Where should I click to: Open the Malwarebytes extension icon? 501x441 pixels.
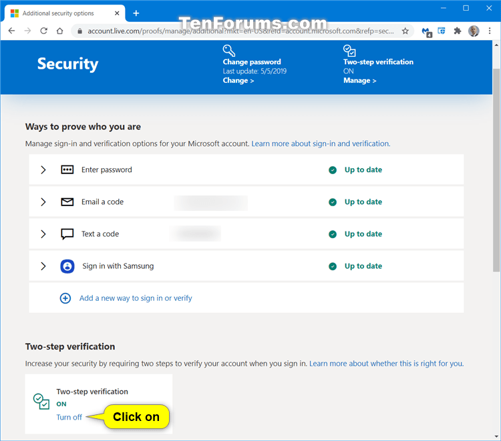(x=427, y=31)
